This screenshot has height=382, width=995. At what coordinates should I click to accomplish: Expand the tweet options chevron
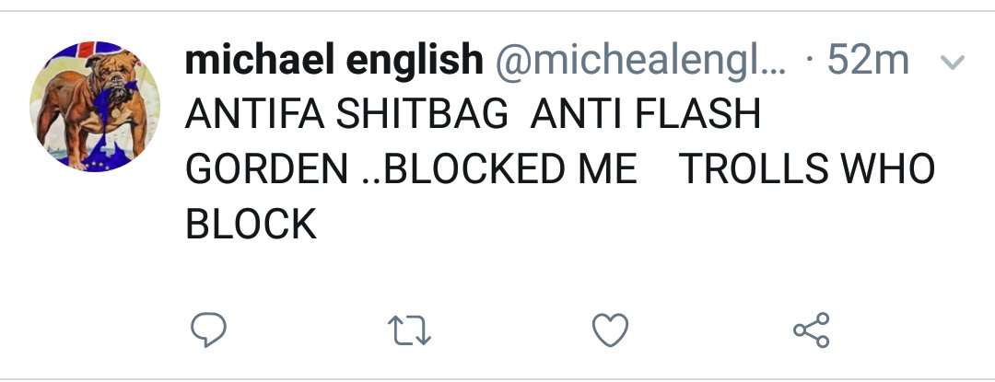[x=954, y=62]
